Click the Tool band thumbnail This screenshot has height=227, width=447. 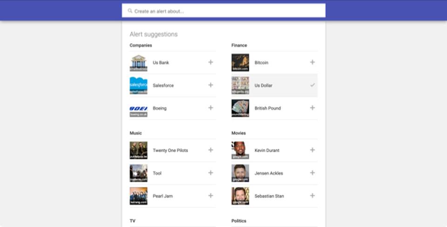pos(139,173)
